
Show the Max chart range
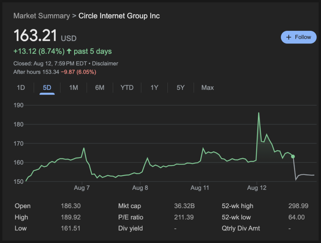pos(207,88)
